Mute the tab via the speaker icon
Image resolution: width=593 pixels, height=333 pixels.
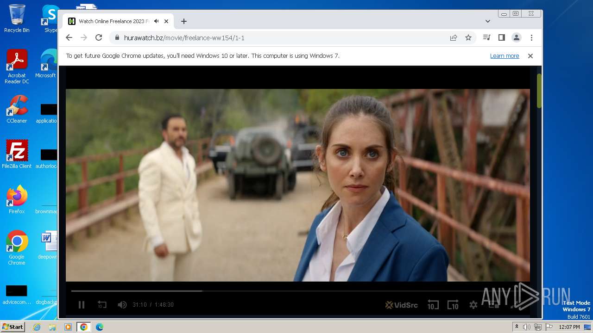[157, 21]
